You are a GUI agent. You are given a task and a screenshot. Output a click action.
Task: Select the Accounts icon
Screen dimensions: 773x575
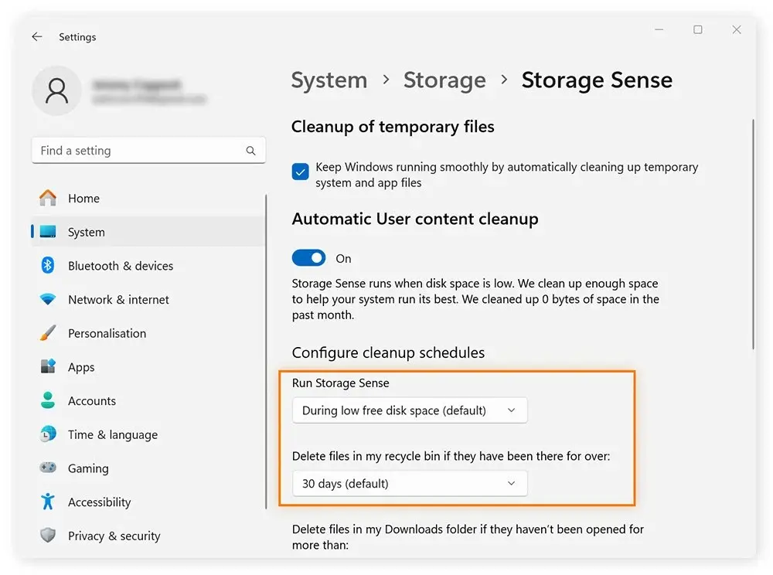[x=48, y=400]
